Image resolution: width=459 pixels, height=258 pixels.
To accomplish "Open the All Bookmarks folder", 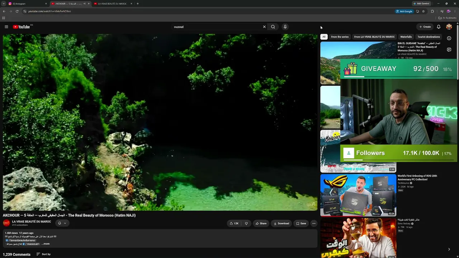I will [447, 18].
